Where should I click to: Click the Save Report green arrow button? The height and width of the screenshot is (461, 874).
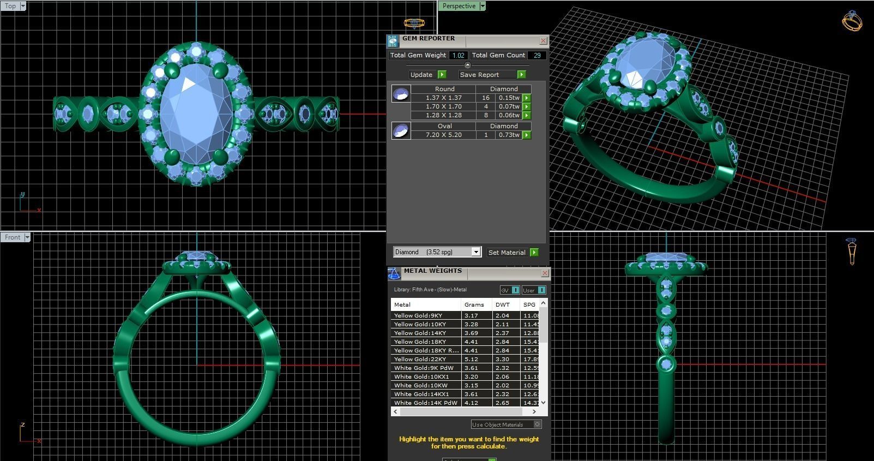tap(522, 75)
